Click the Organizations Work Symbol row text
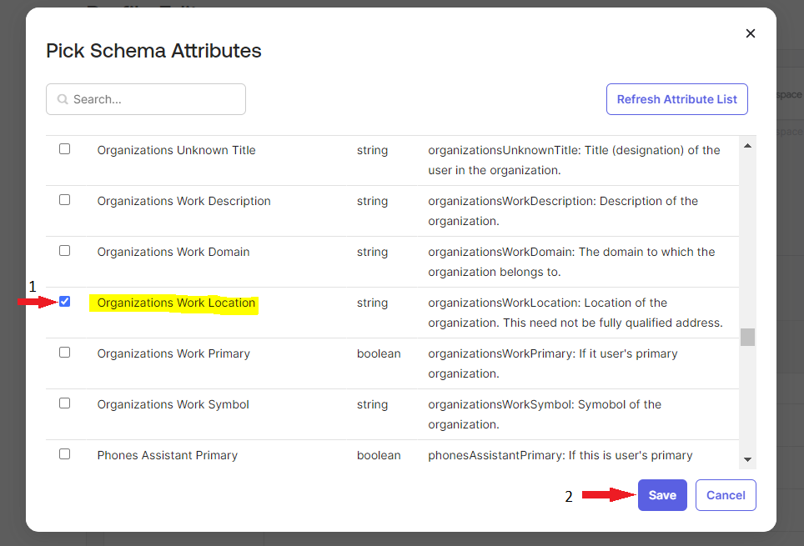The width and height of the screenshot is (804, 546). [173, 404]
